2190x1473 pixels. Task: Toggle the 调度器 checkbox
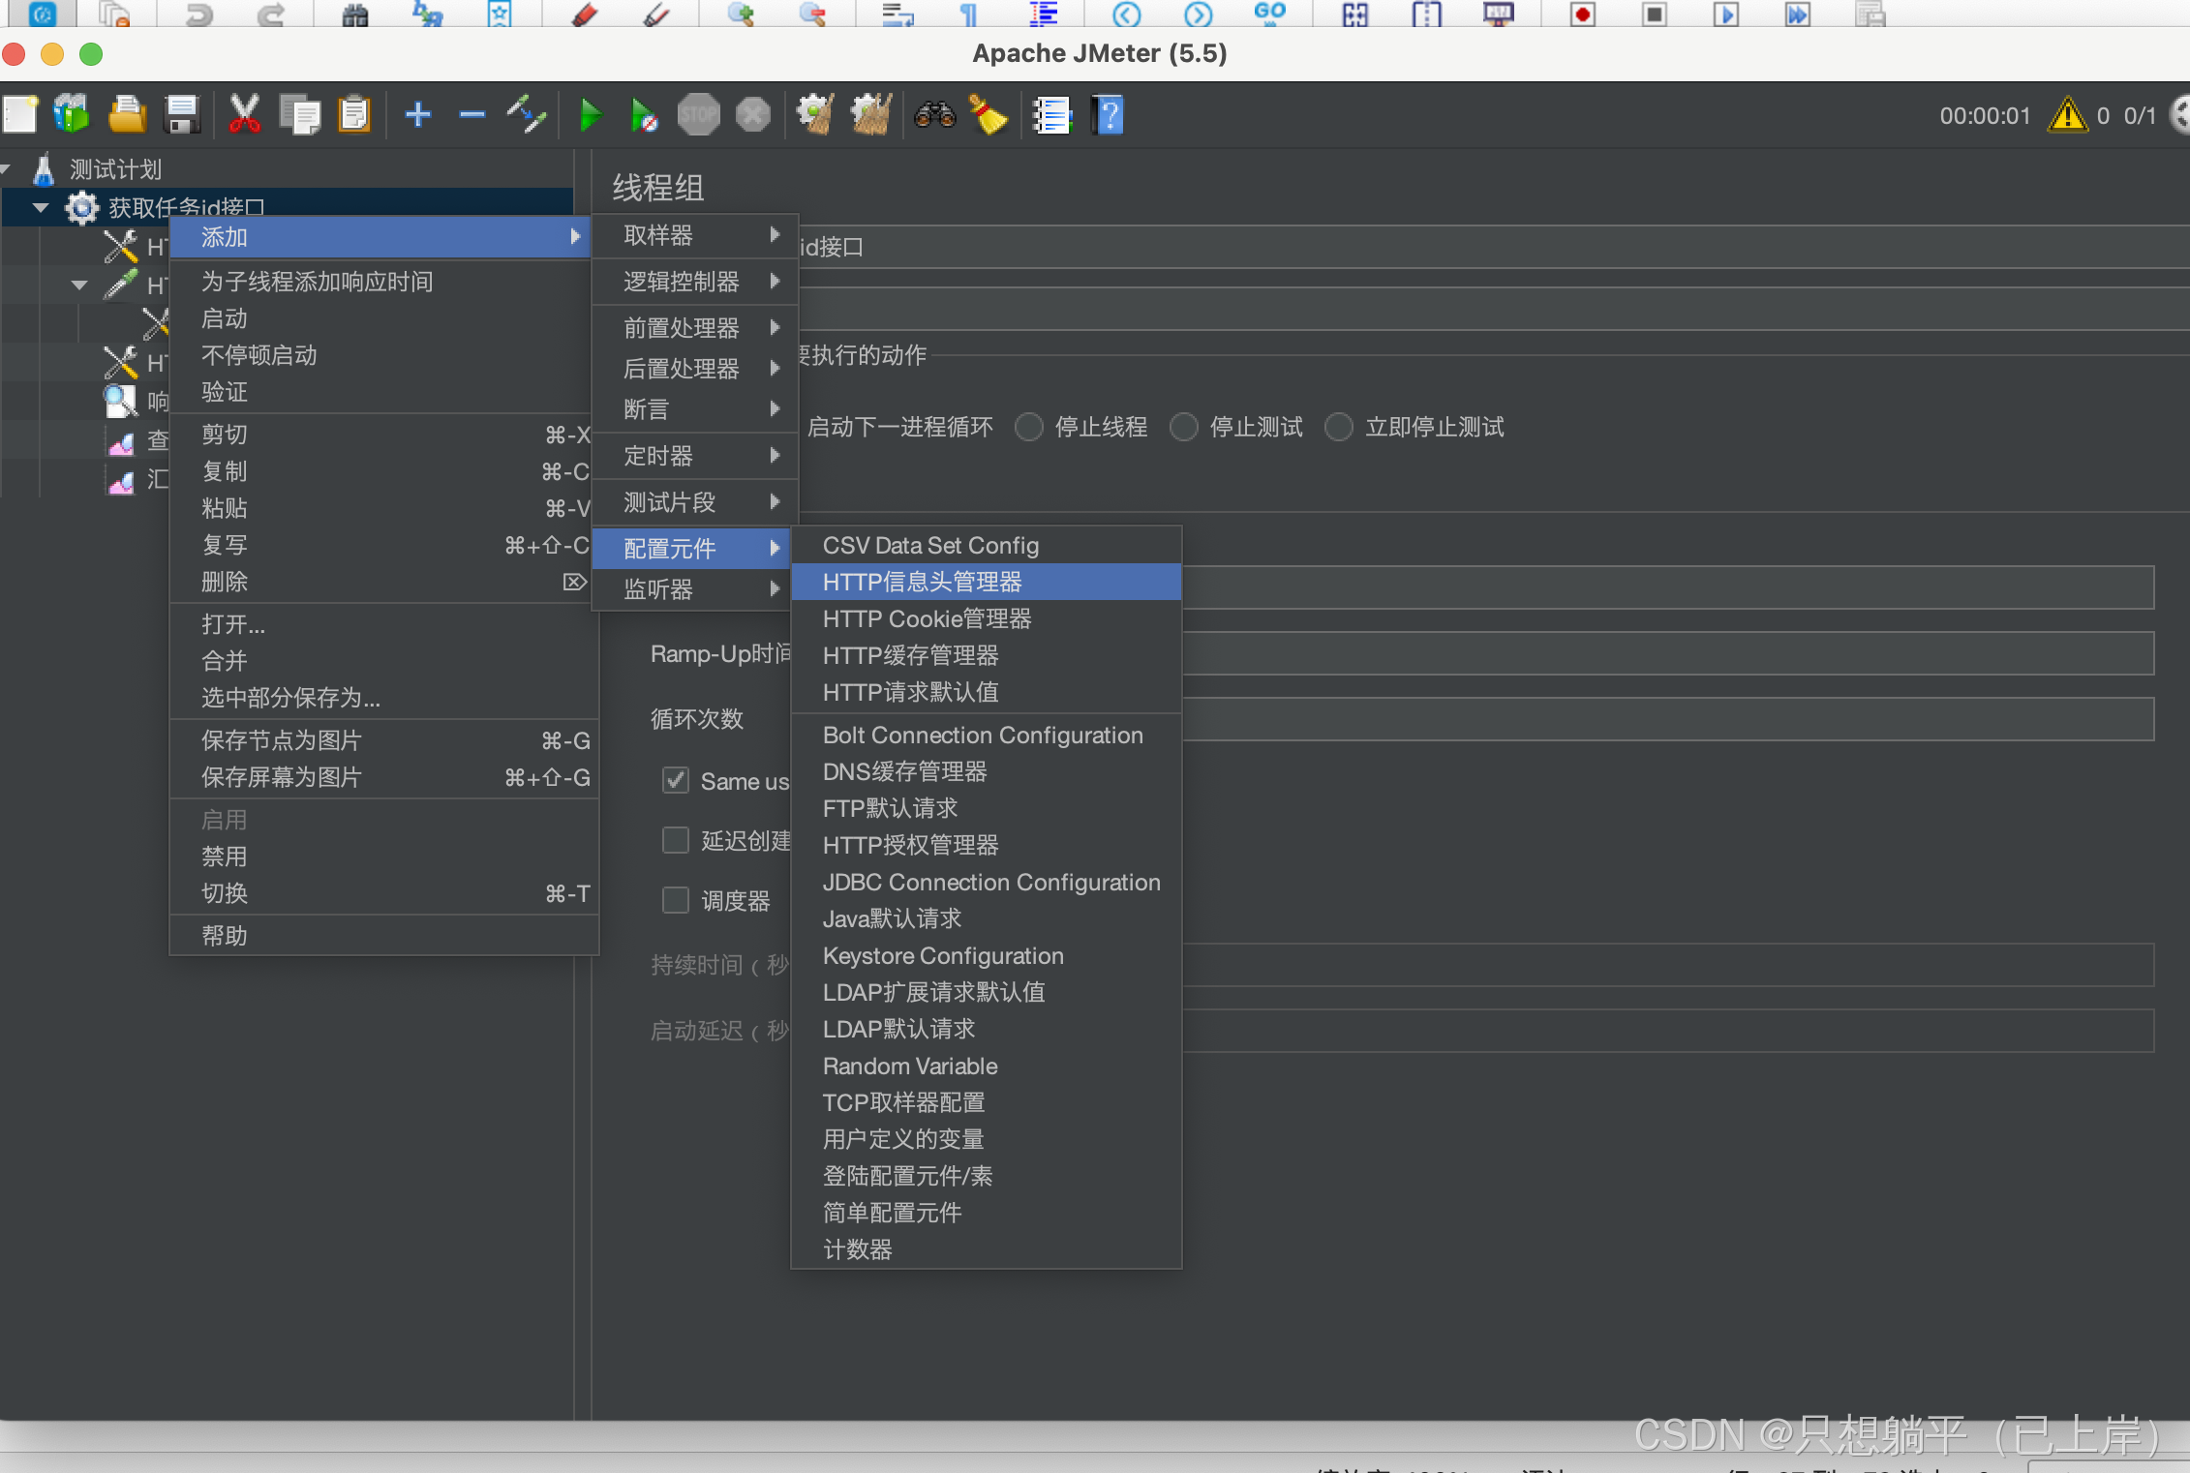[676, 900]
